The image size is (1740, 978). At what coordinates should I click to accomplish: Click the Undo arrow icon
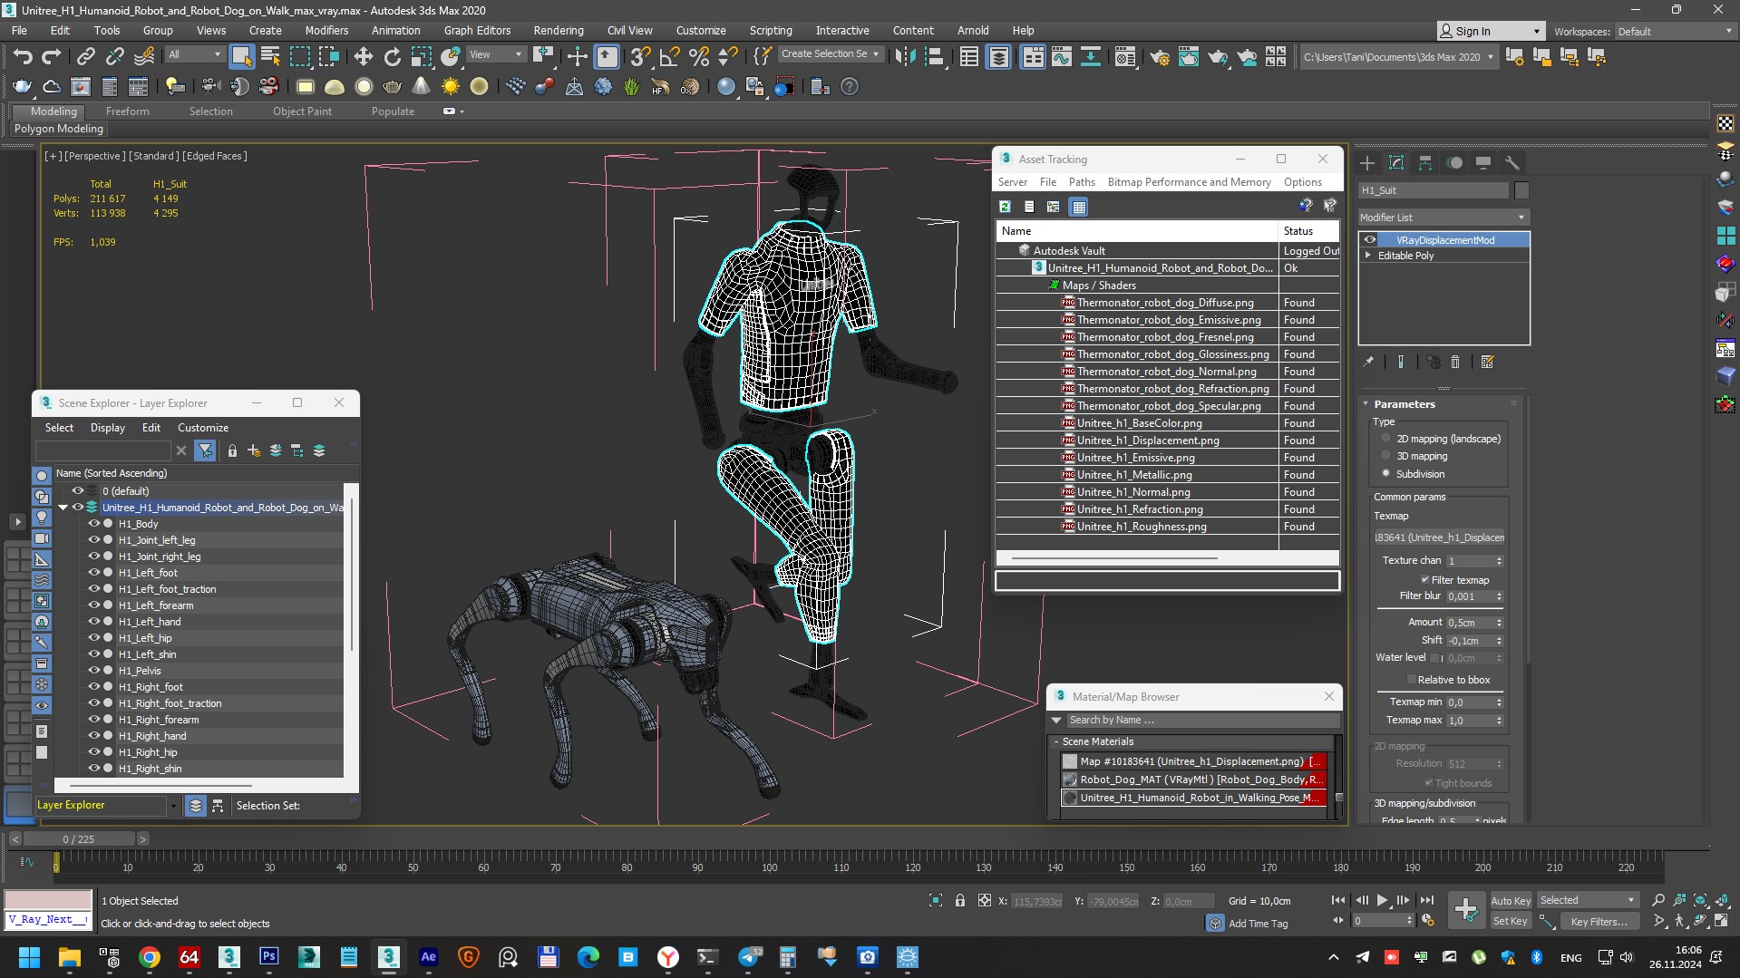pos(22,57)
